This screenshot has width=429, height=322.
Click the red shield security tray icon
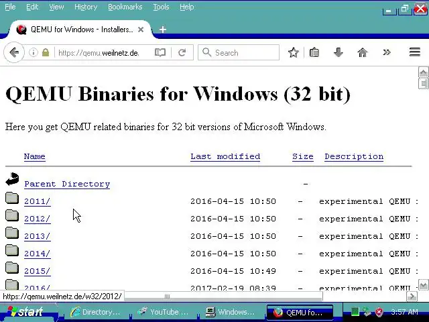point(379,311)
